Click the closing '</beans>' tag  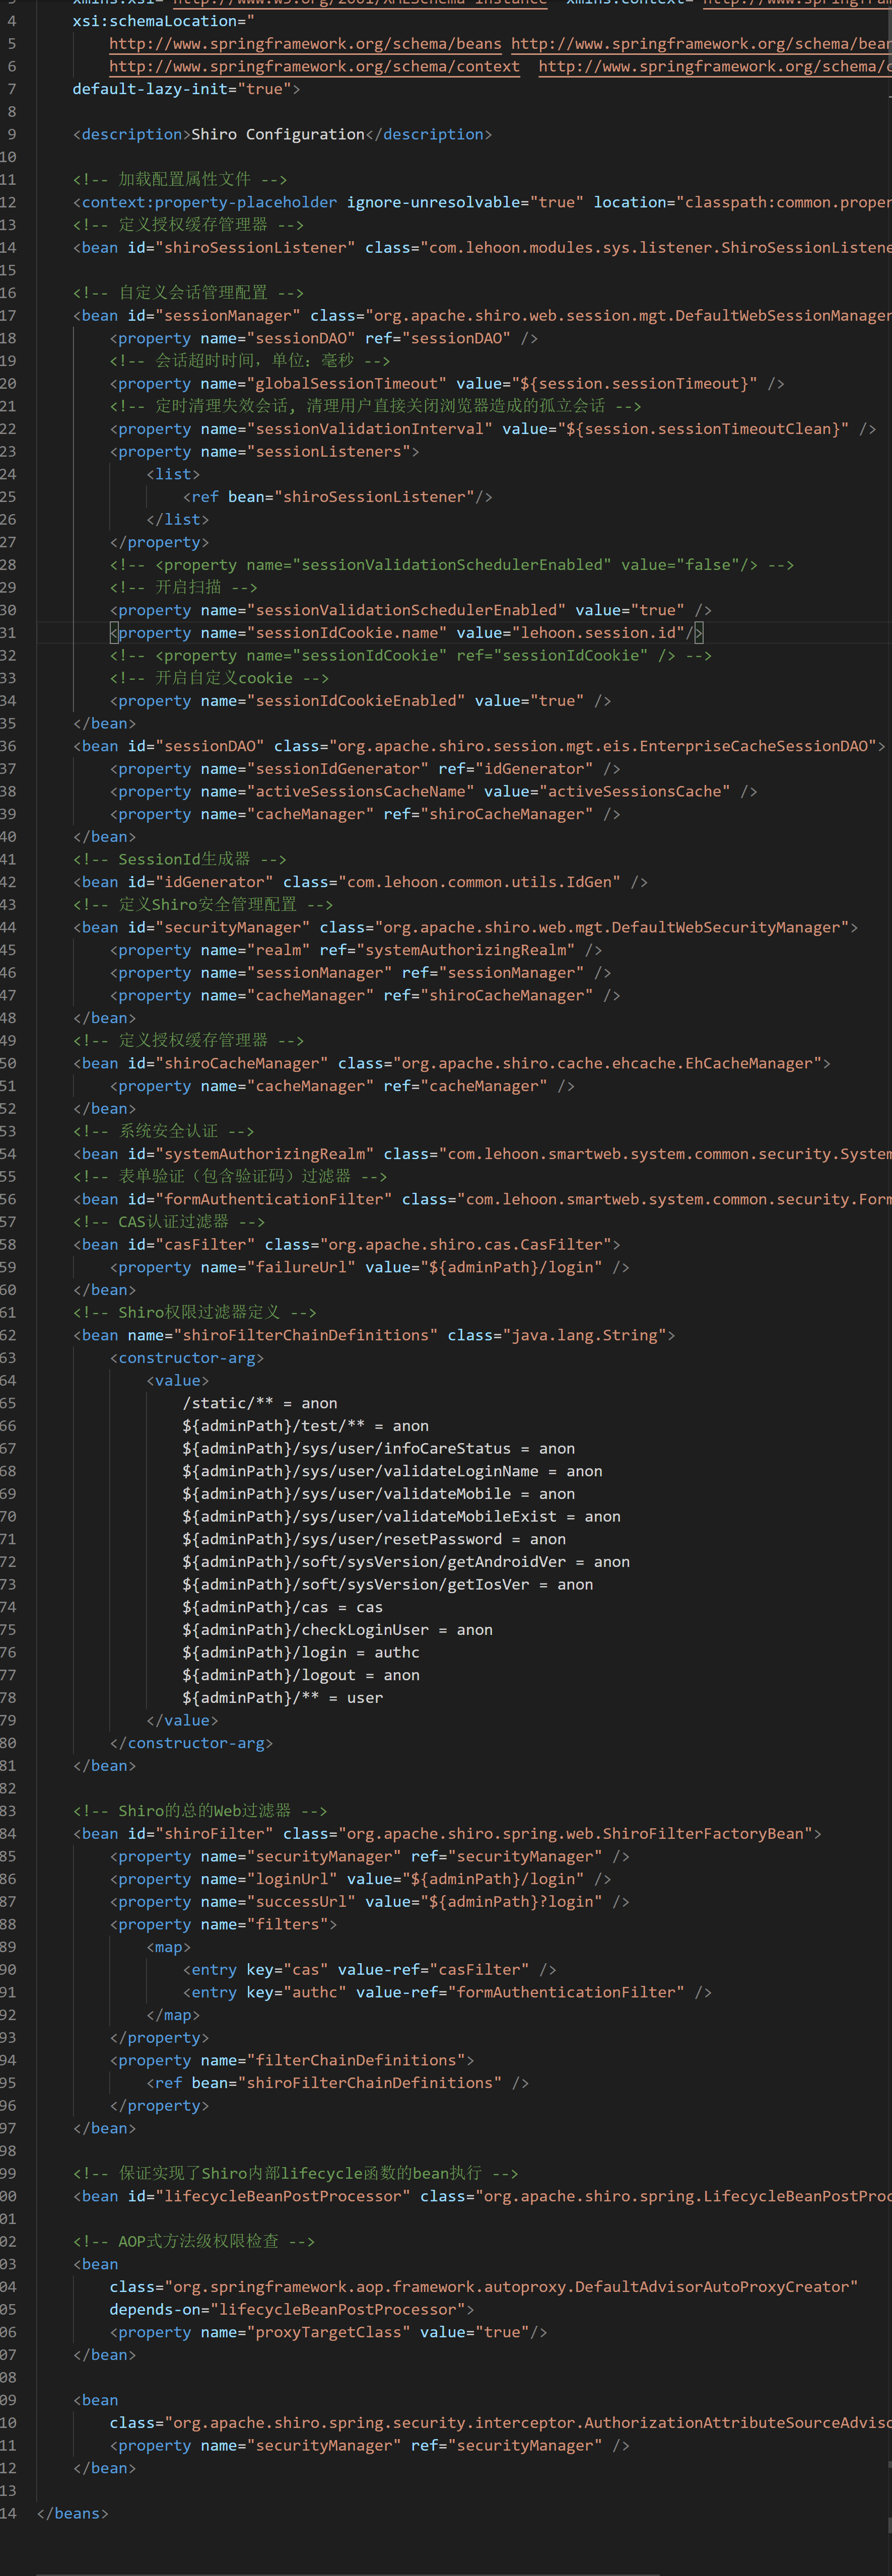[x=73, y=2514]
